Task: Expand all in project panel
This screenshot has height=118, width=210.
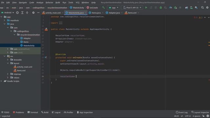Action: (22, 13)
